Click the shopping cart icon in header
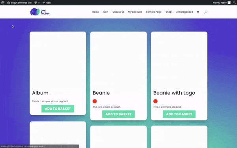Viewport: 237px width, 148px height. click(x=198, y=12)
